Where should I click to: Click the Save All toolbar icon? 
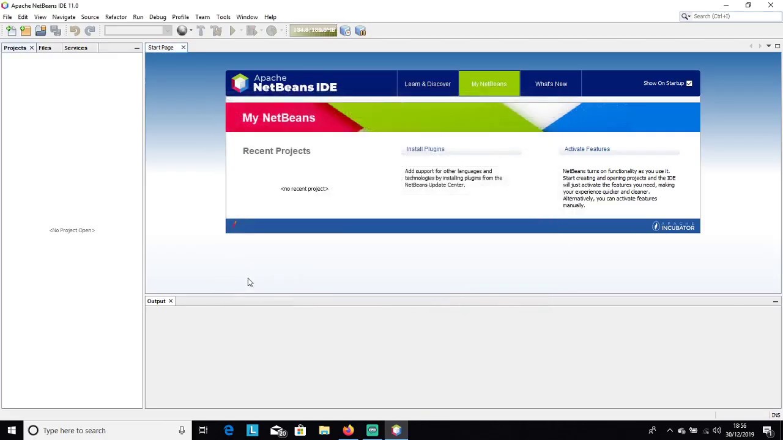click(55, 31)
